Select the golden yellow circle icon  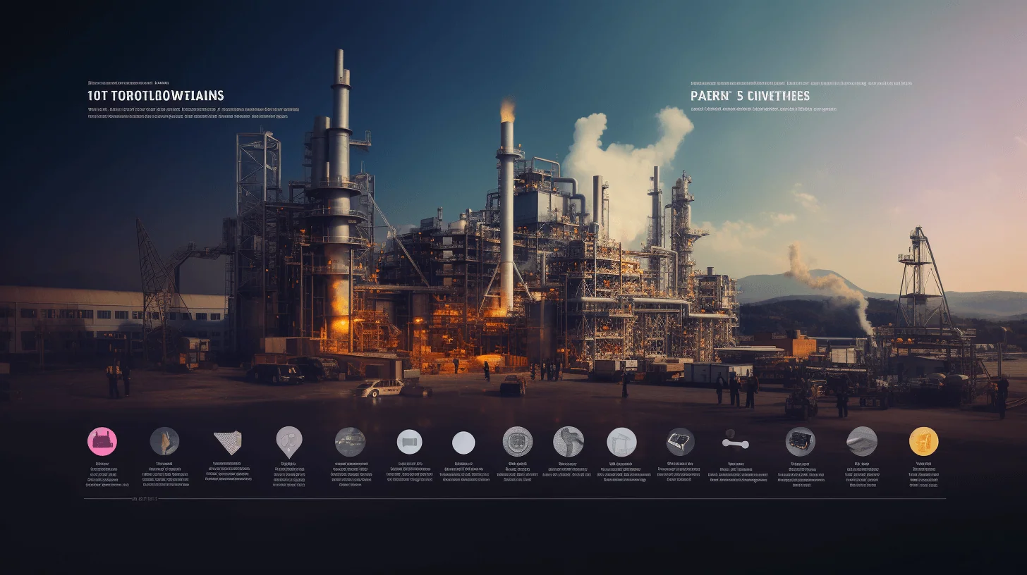coord(924,441)
